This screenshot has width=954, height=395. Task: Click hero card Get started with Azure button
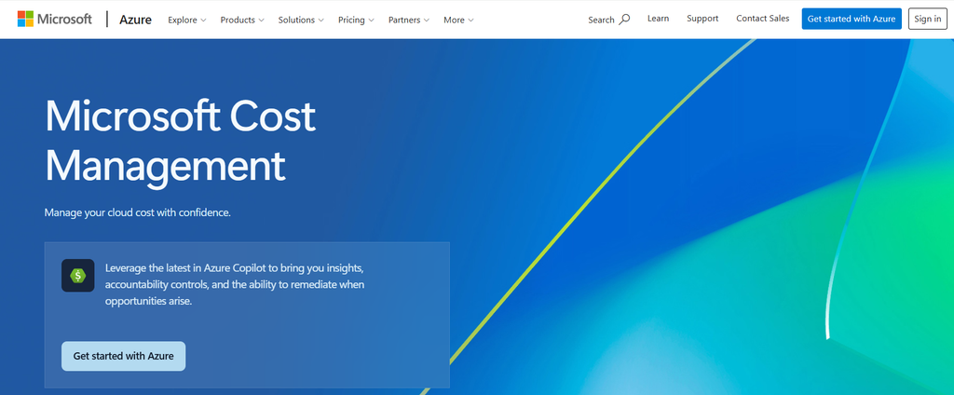(124, 356)
